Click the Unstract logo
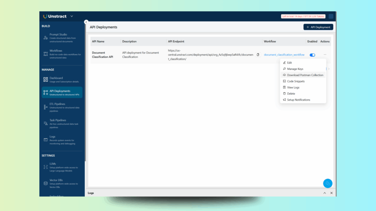 55,16
